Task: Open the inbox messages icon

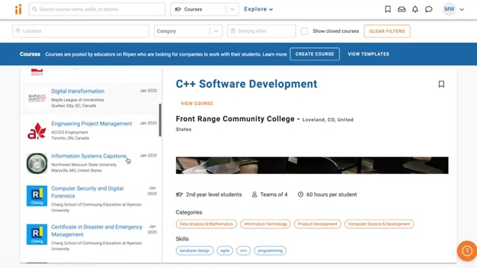Action: pos(401,9)
